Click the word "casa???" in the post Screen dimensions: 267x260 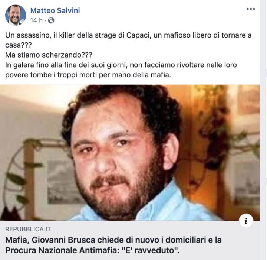coord(19,45)
